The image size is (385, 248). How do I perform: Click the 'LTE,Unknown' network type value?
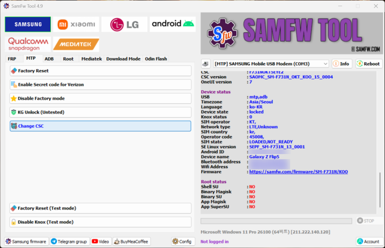click(x=263, y=127)
